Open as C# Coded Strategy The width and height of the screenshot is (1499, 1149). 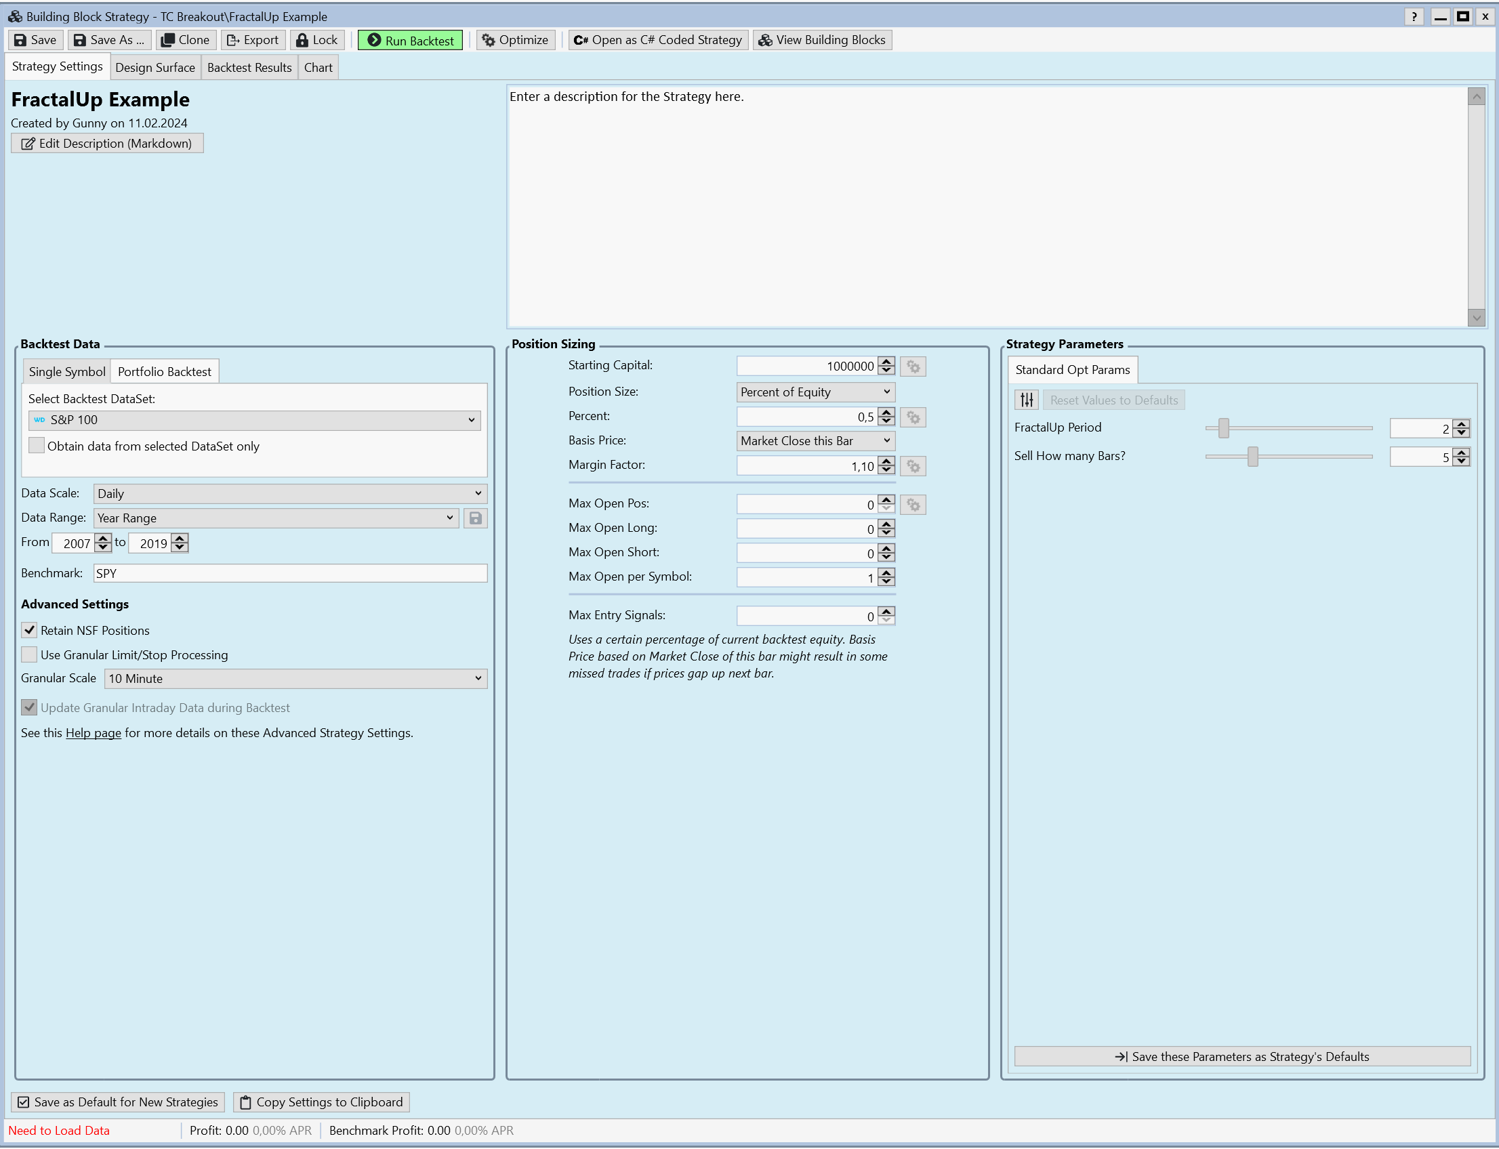click(x=657, y=40)
